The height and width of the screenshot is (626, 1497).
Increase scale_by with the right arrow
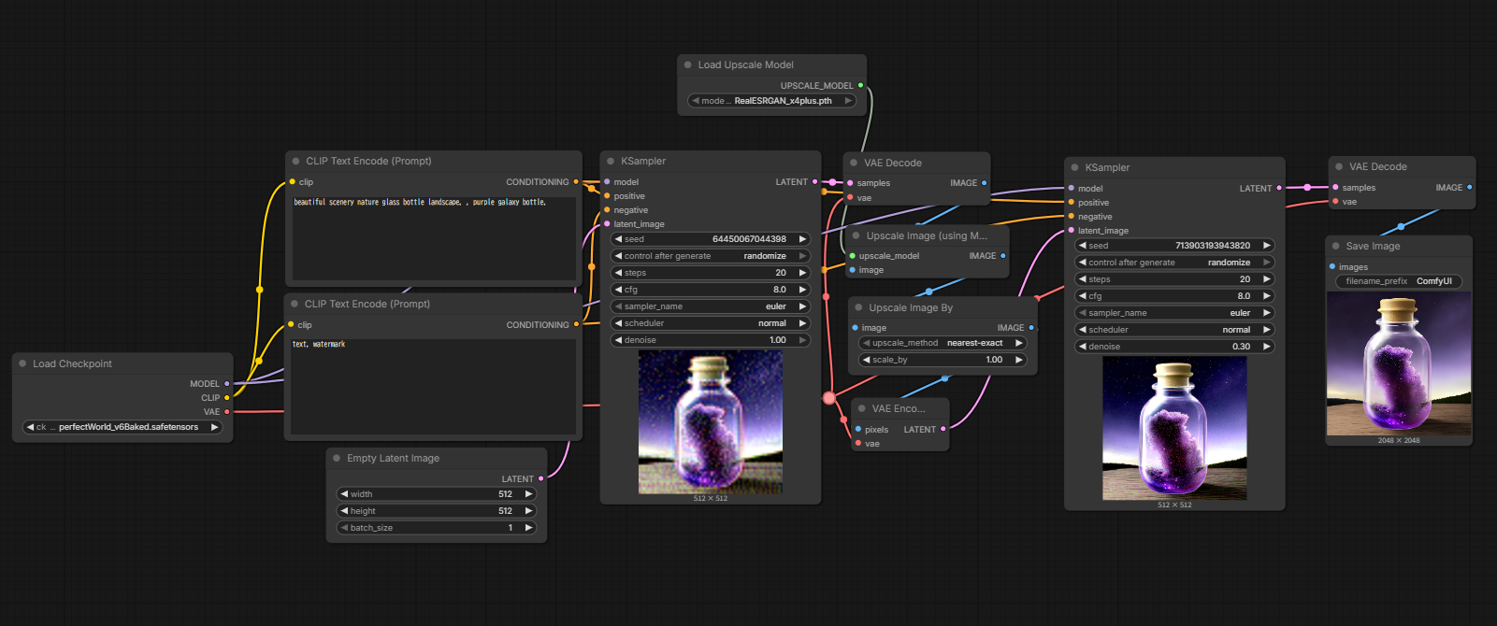click(1019, 361)
